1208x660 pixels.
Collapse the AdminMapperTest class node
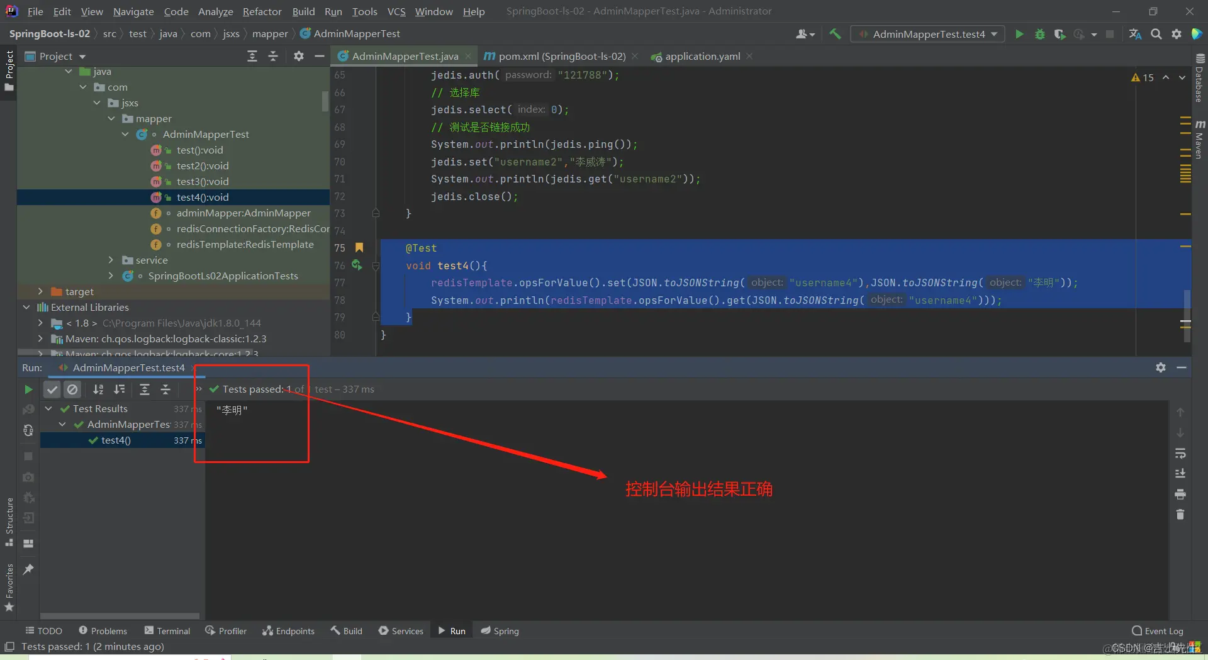coord(125,134)
